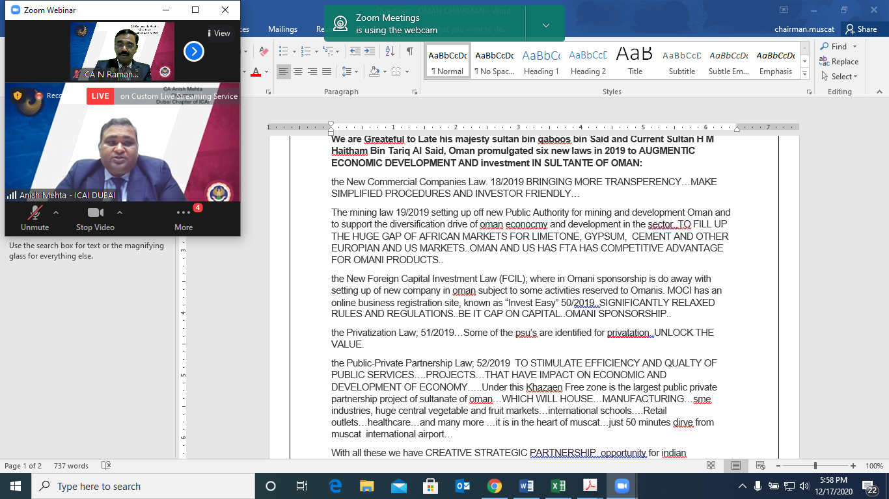Open the More menu in Zoom

tap(184, 217)
